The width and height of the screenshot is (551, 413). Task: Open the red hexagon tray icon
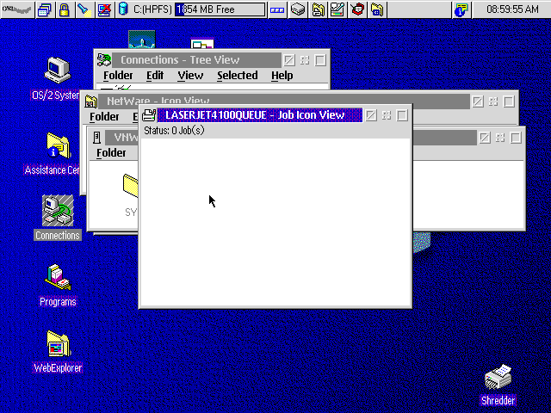(x=357, y=9)
